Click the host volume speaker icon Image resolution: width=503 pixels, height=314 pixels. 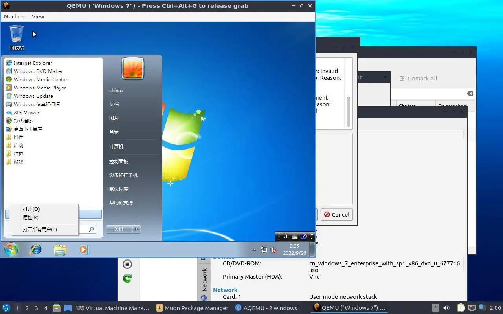click(x=446, y=308)
